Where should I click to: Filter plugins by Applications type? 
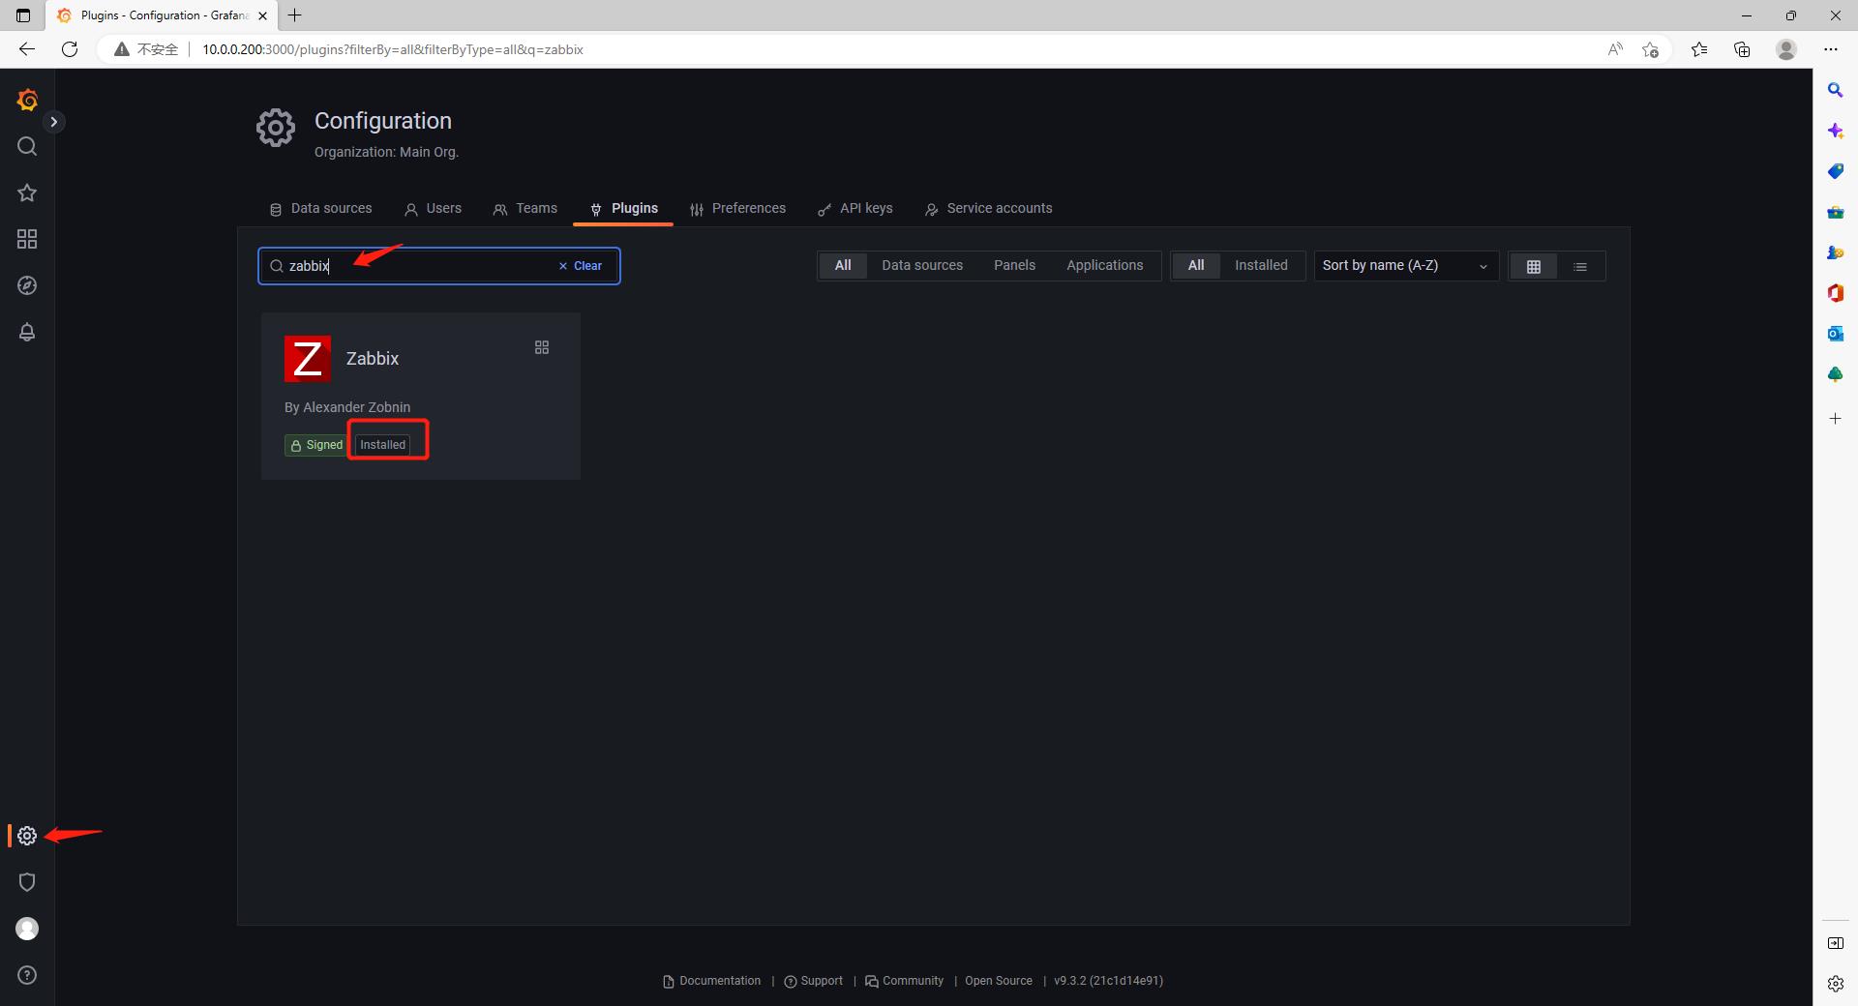[x=1104, y=265]
